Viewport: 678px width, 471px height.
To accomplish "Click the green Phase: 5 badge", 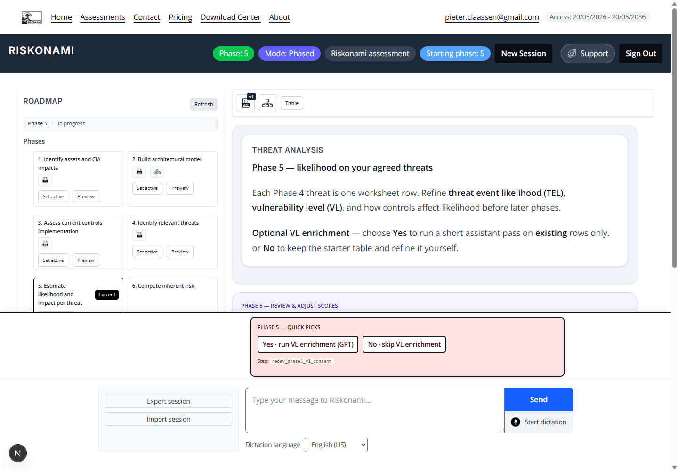I will coord(234,54).
